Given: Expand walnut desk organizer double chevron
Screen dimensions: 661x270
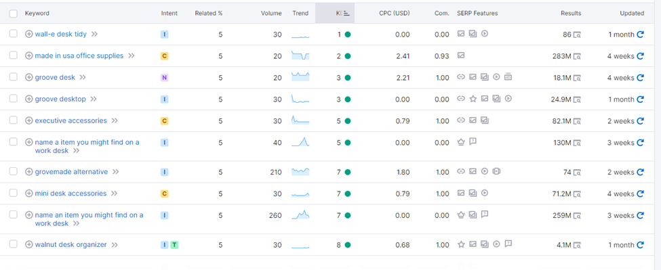Looking at the screenshot, I should tap(115, 245).
